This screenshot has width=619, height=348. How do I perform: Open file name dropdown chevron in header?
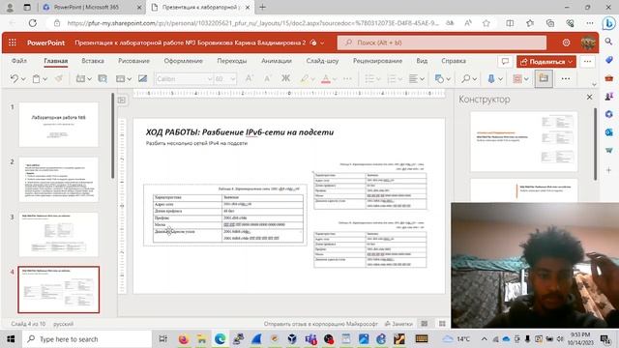click(322, 43)
